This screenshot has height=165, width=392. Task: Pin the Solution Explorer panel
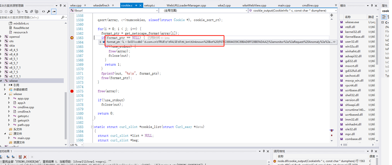pos(61,5)
